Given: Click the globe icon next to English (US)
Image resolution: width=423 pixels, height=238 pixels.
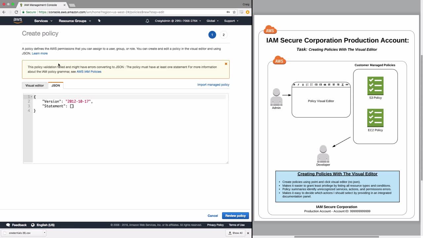Looking at the screenshot, I should click(x=33, y=225).
